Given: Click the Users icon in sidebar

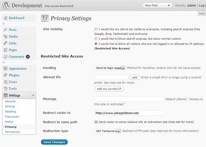Looking at the screenshot, I should pyautogui.click(x=5, y=82).
